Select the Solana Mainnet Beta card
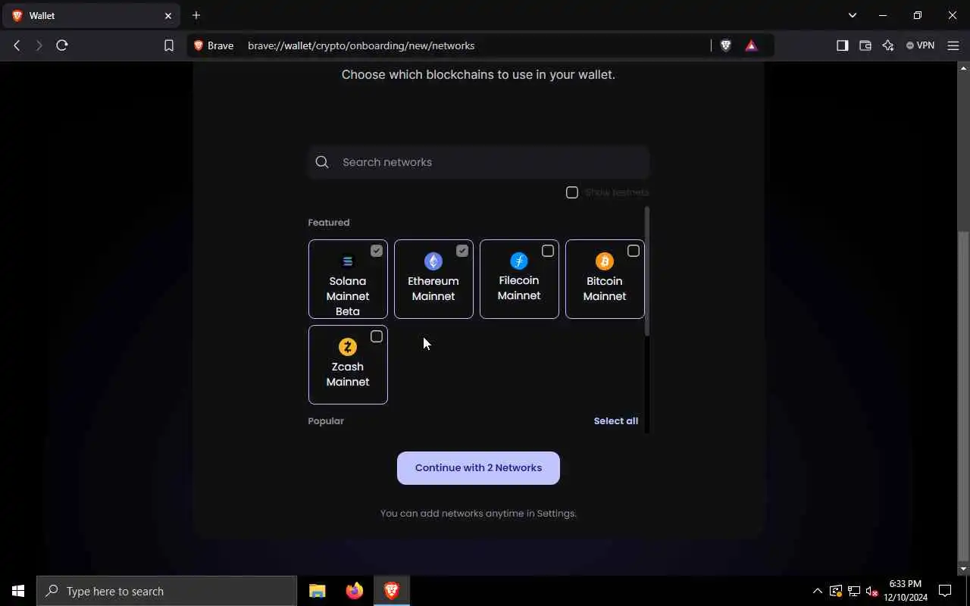Viewport: 970px width, 606px height. [x=348, y=279]
